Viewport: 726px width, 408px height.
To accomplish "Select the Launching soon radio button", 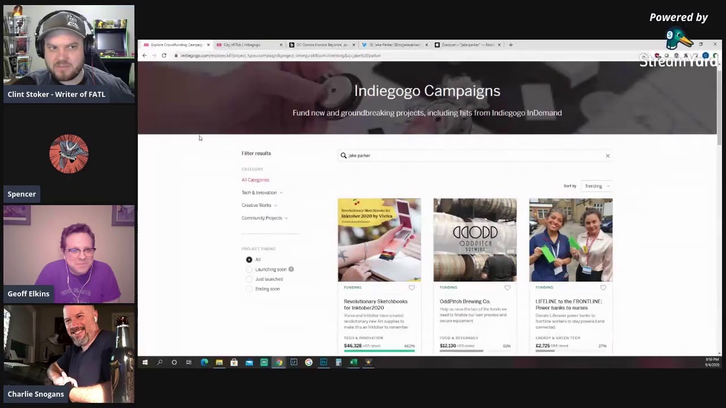I will pos(249,270).
